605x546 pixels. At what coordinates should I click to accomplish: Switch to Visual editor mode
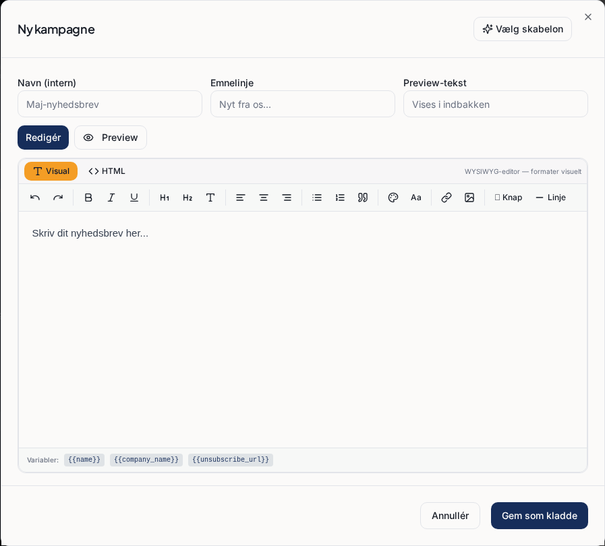pos(51,171)
